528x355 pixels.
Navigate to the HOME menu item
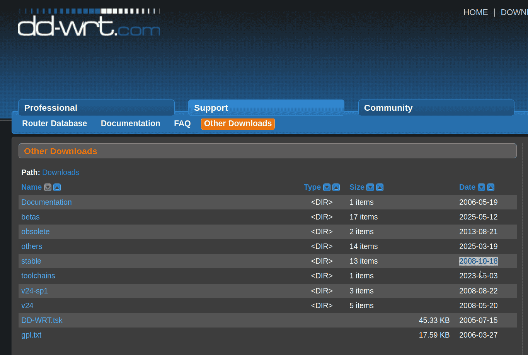coord(476,12)
